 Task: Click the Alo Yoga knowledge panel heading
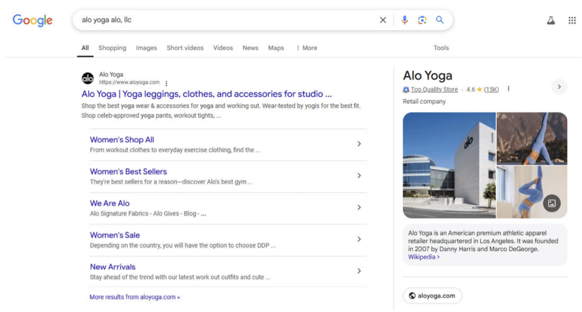(427, 76)
